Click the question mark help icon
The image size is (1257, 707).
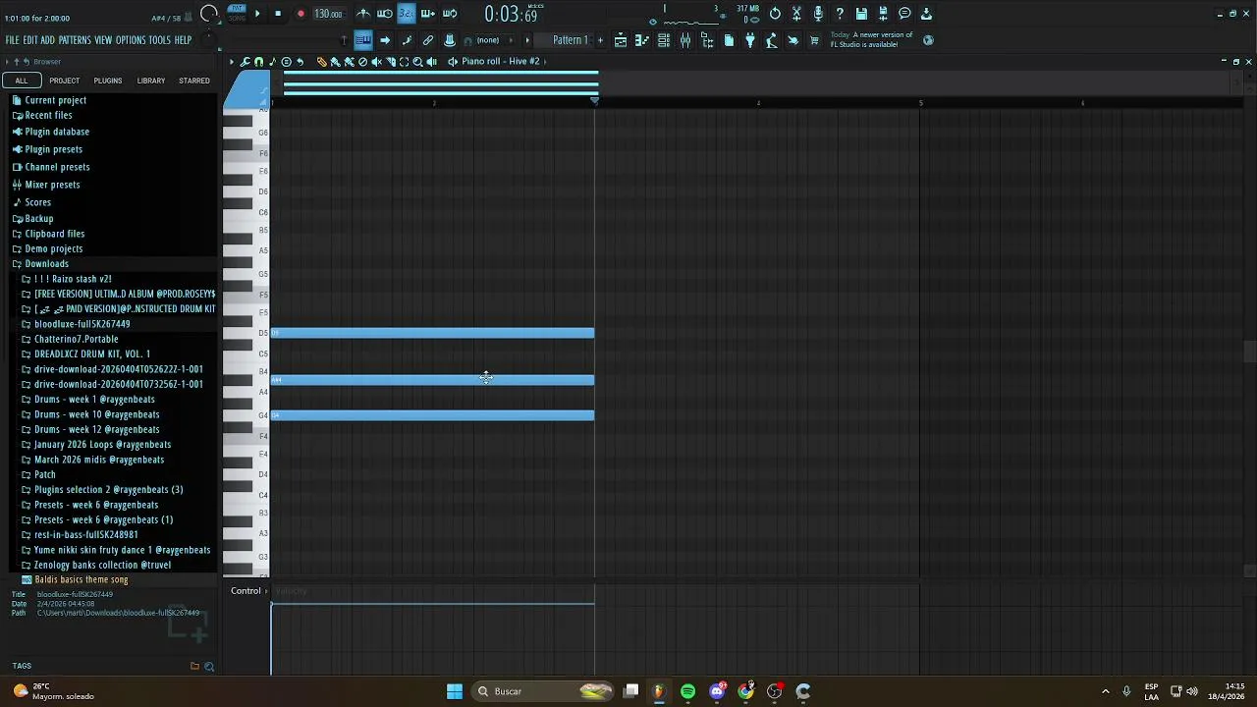840,13
